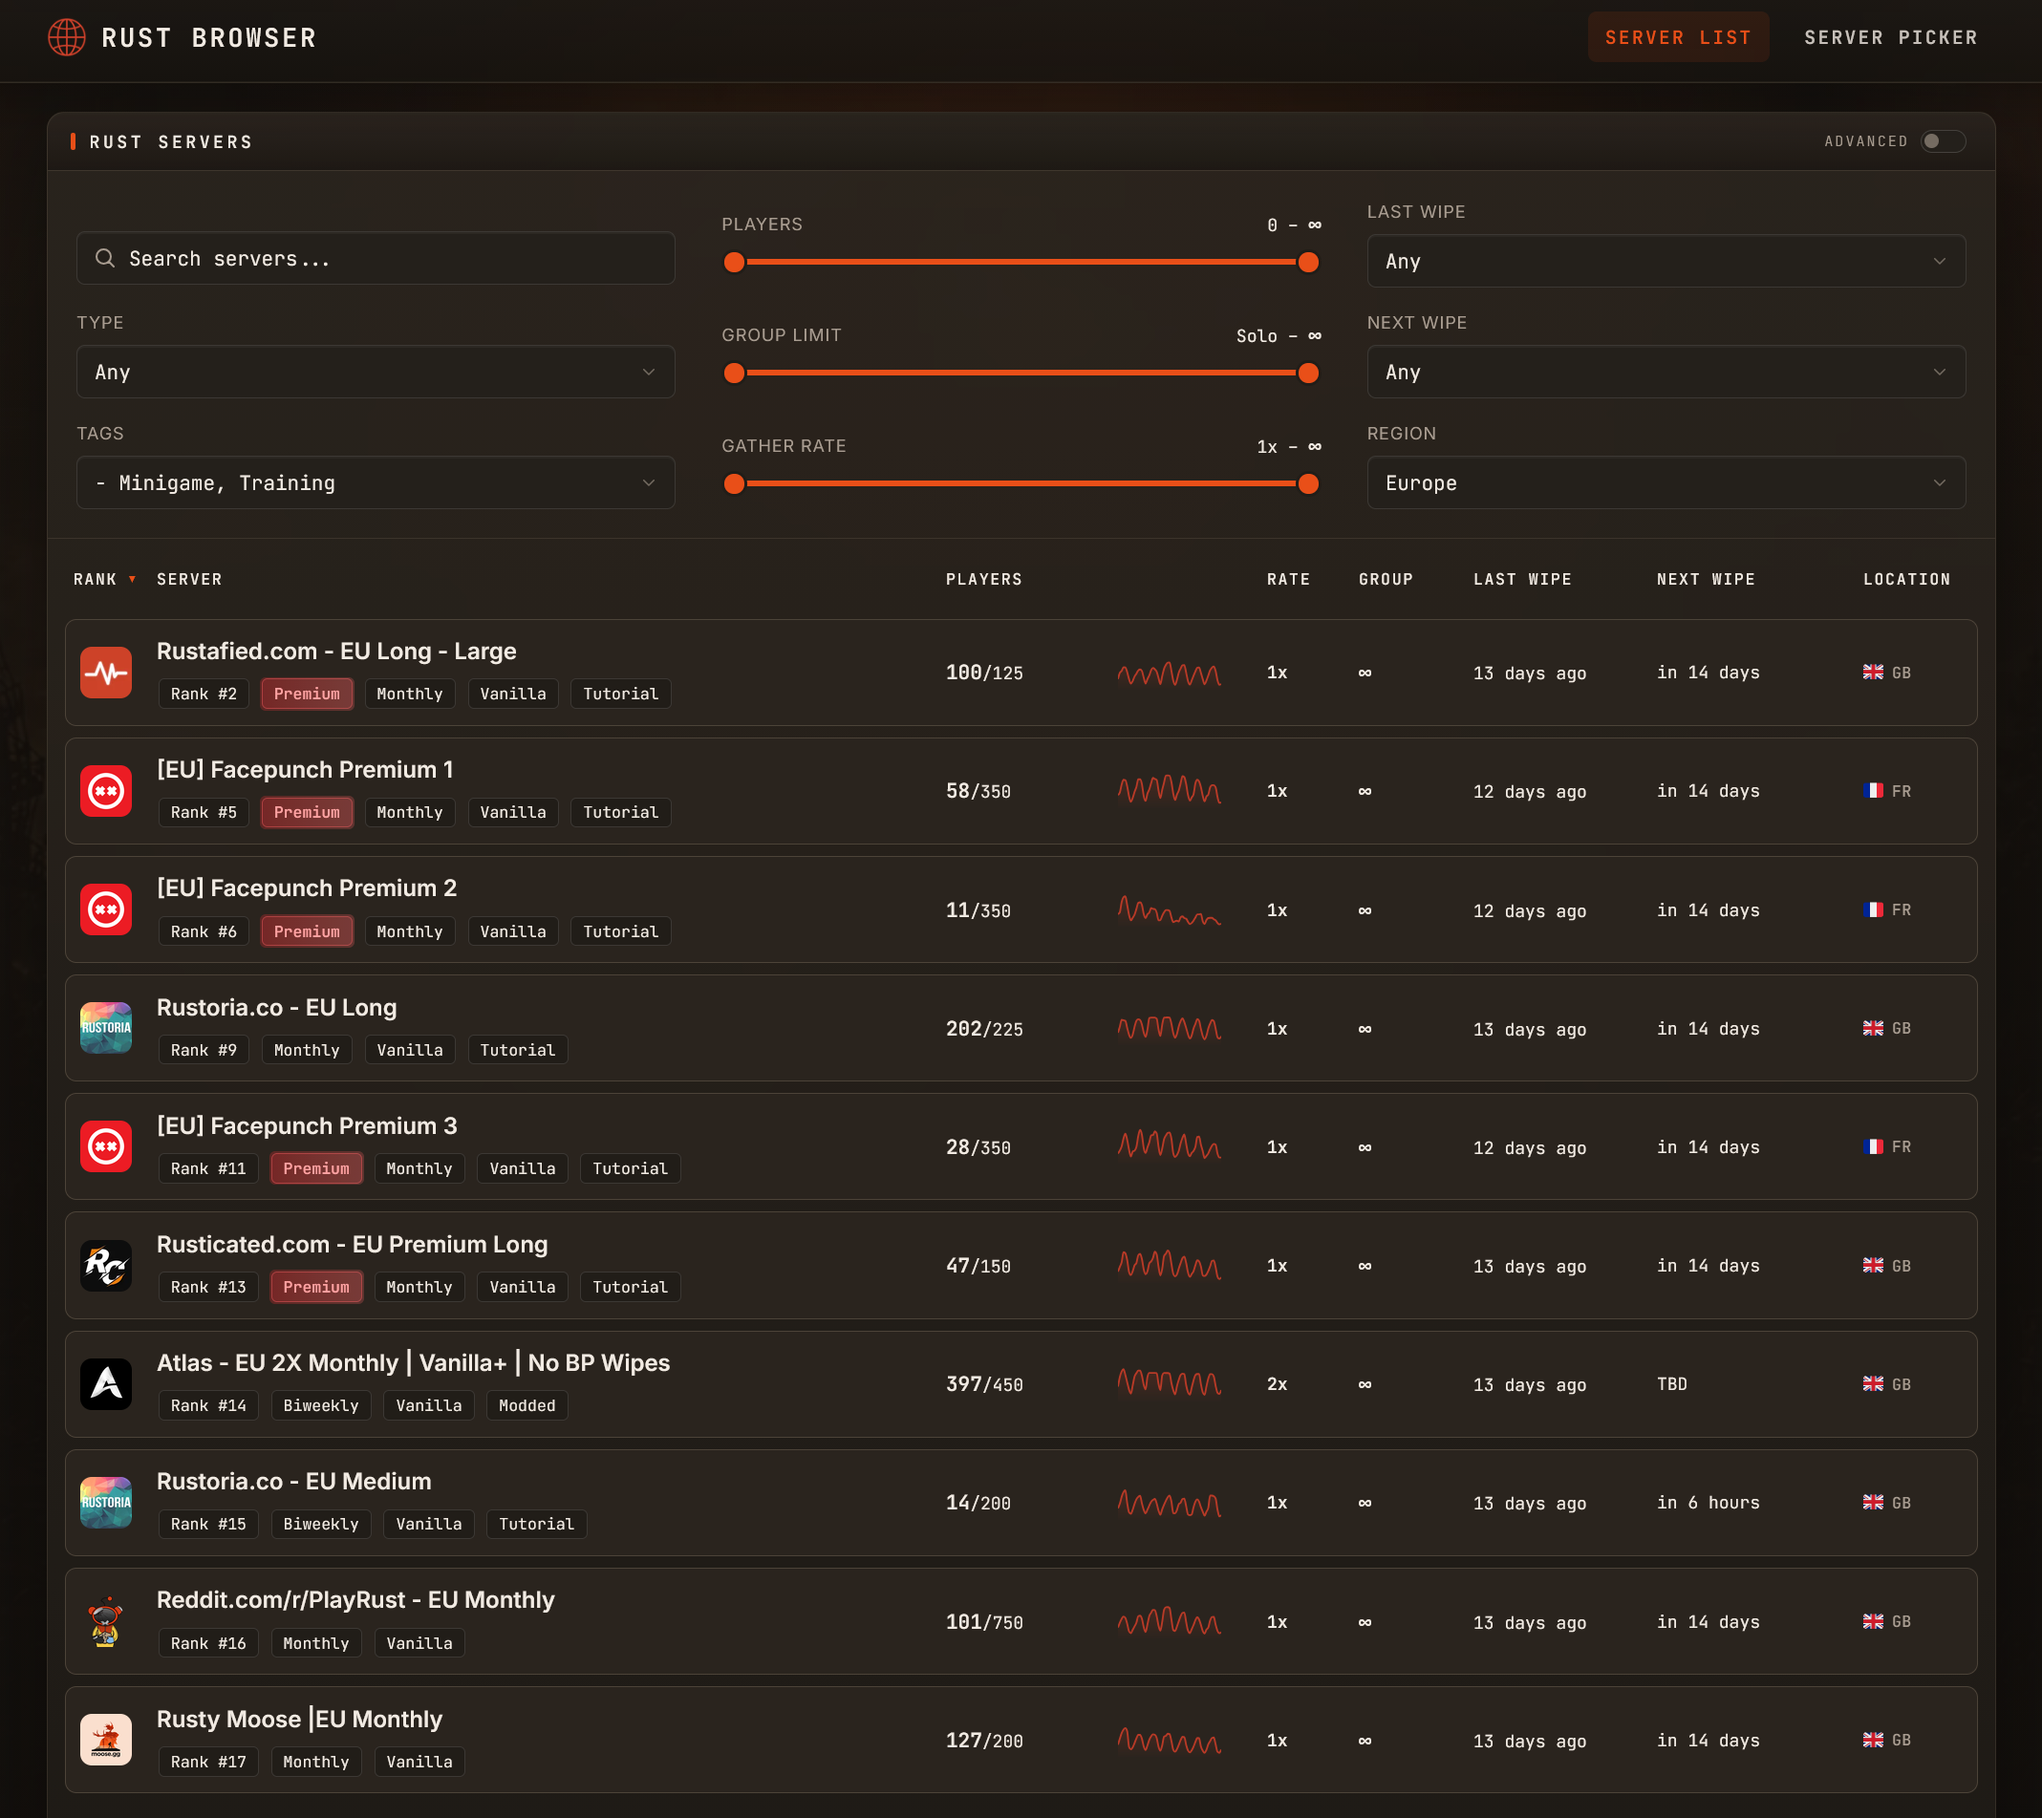The width and height of the screenshot is (2042, 1818).
Task: Switch to the Server List tab
Action: (1678, 38)
